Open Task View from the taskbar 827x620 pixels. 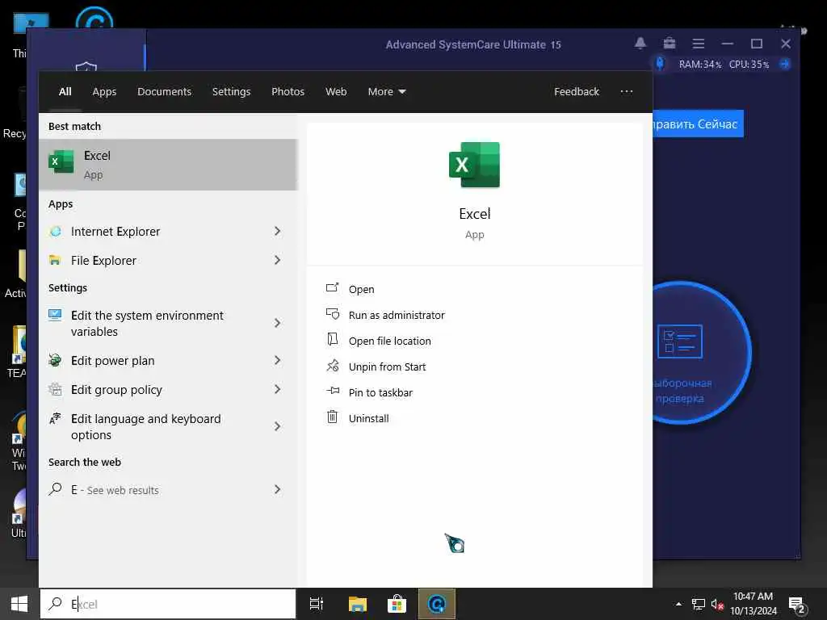(x=317, y=604)
